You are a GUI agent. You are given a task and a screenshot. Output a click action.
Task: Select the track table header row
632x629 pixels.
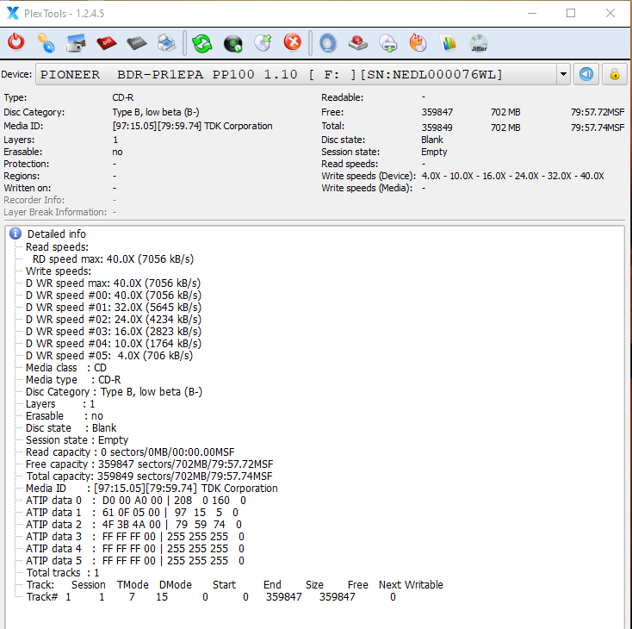[234, 585]
